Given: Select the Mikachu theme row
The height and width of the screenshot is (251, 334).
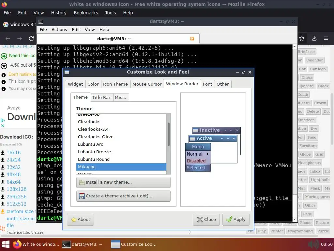Looking at the screenshot, I should point(121,167).
